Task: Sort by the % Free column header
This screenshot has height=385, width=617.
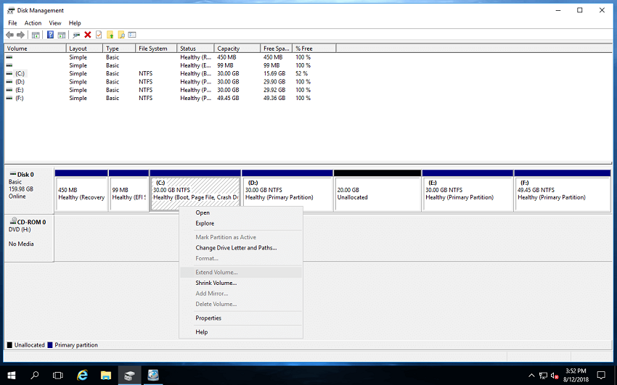Action: 314,49
